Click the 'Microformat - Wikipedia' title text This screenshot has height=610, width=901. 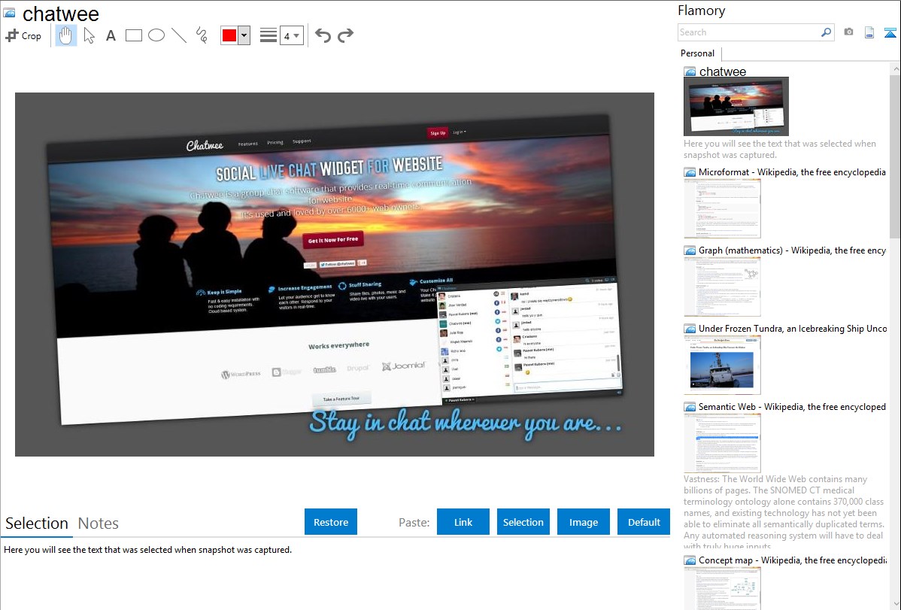click(x=792, y=172)
